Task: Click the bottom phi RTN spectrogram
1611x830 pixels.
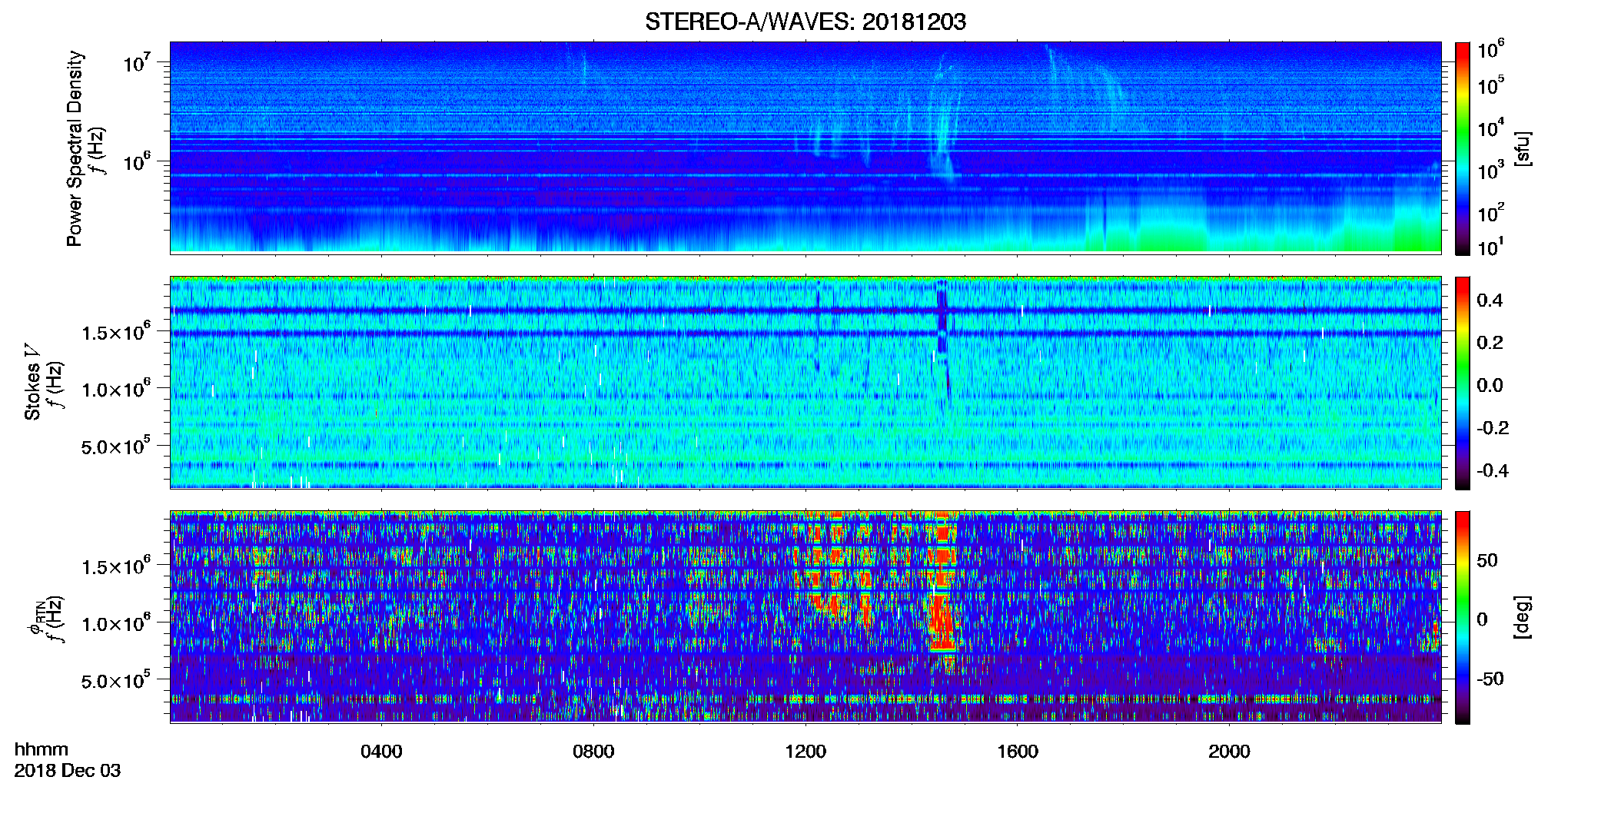Action: coord(805,616)
